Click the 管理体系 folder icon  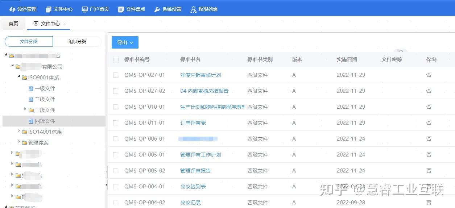pyautogui.click(x=25, y=143)
